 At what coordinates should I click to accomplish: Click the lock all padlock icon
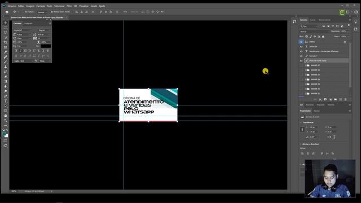click(x=323, y=36)
